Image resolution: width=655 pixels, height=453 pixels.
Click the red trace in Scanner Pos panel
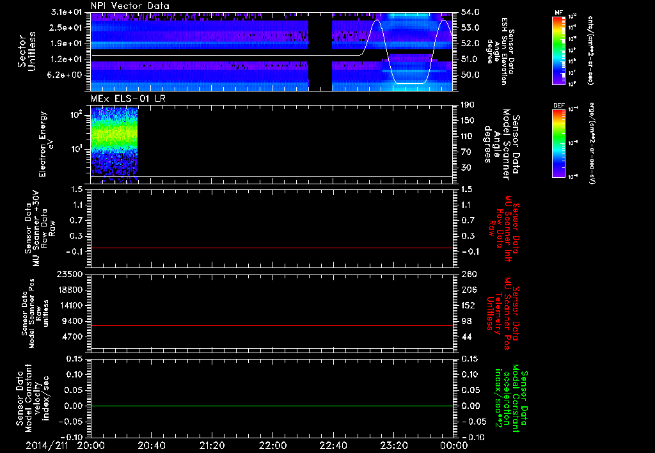271,325
